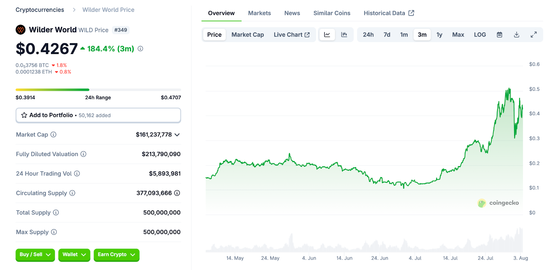Open the Historical Data tab
The width and height of the screenshot is (555, 270).
389,13
